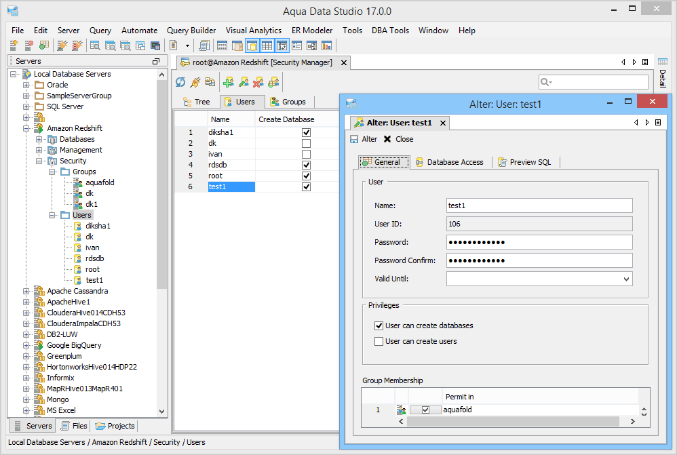Click the Unregister Server toolbar icon
The image size is (677, 455).
pos(28,45)
